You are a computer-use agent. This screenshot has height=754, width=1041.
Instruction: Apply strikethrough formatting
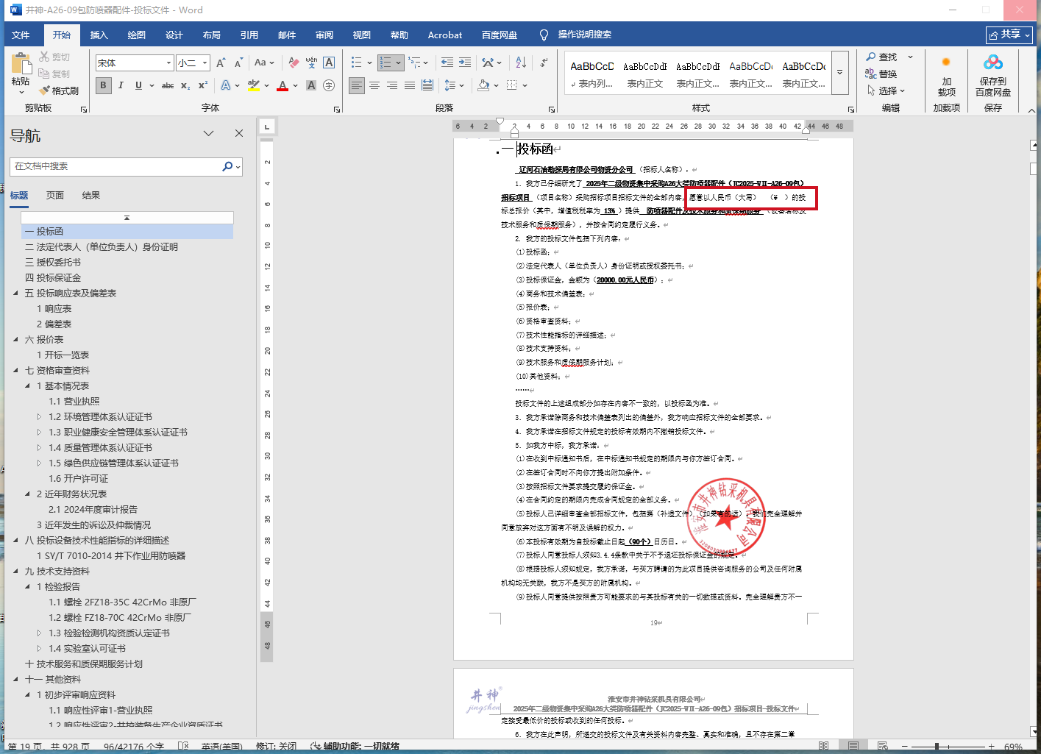point(168,85)
